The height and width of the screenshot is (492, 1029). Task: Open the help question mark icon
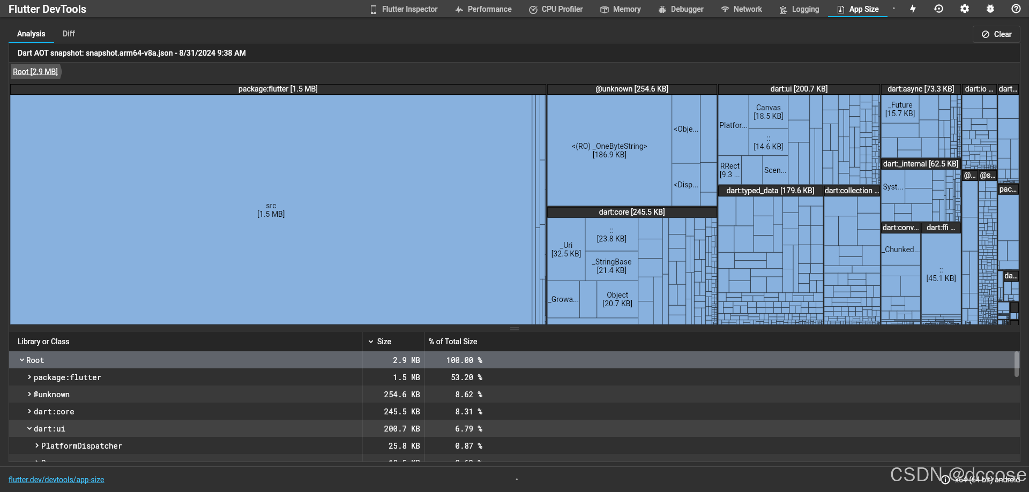(1016, 9)
